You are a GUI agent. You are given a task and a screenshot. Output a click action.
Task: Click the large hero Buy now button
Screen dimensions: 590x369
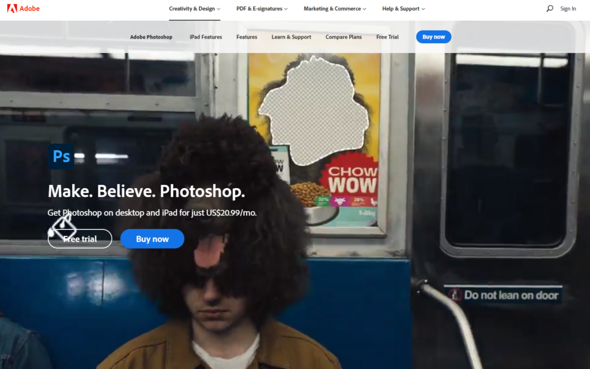152,238
